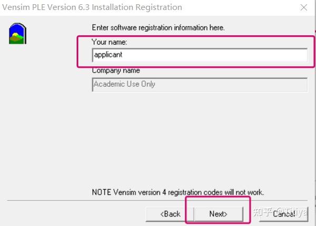Click the "Enter software registration information" text
The width and height of the screenshot is (316, 226).
click(x=158, y=27)
